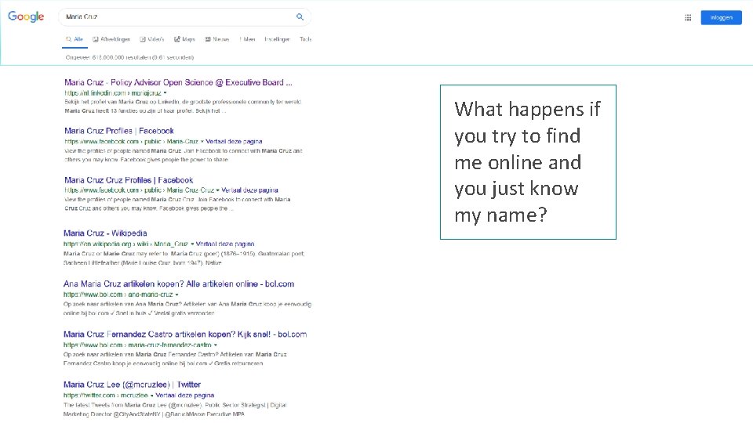Click the twitter.com mcruzlee URL text

pos(106,396)
